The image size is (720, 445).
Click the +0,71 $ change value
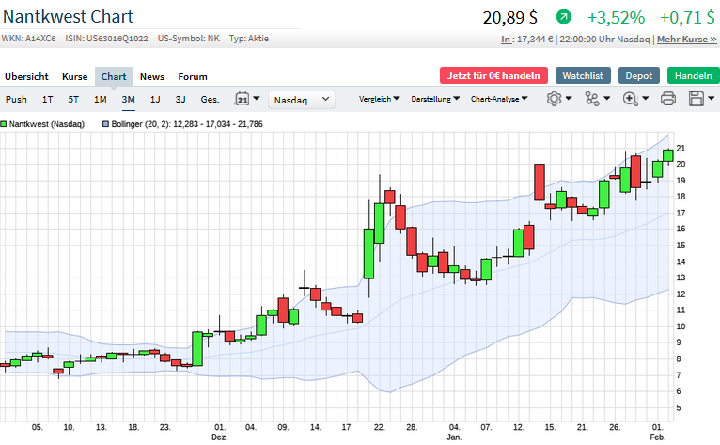click(687, 18)
